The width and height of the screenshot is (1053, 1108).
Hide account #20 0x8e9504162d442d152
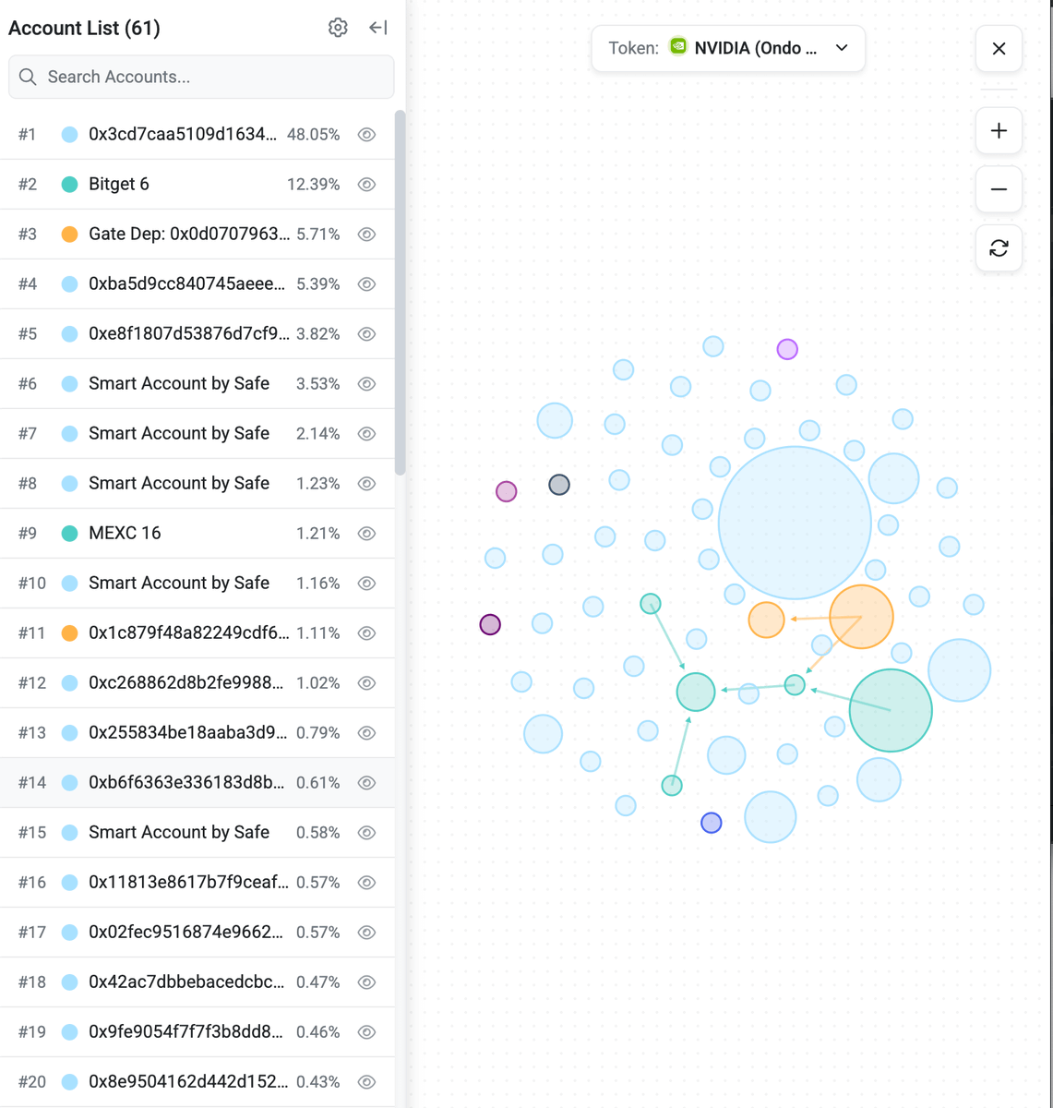click(x=366, y=1082)
